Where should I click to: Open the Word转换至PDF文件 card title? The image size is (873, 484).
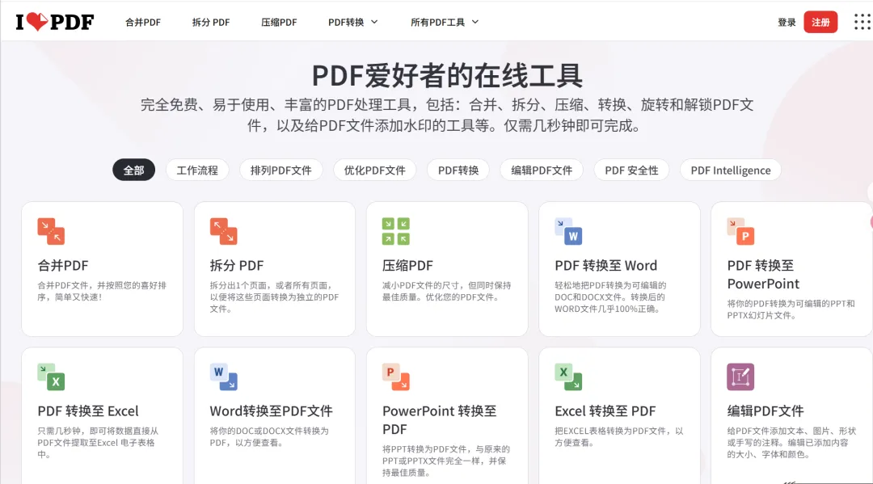(271, 411)
